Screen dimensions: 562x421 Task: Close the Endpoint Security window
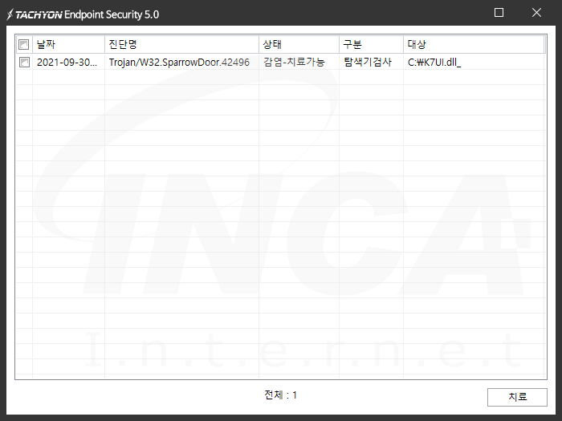(536, 13)
